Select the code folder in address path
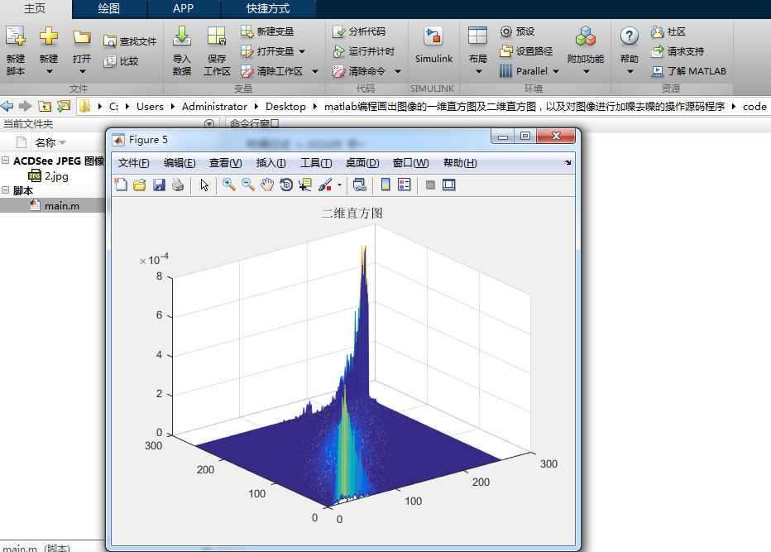The height and width of the screenshot is (552, 771). [754, 106]
